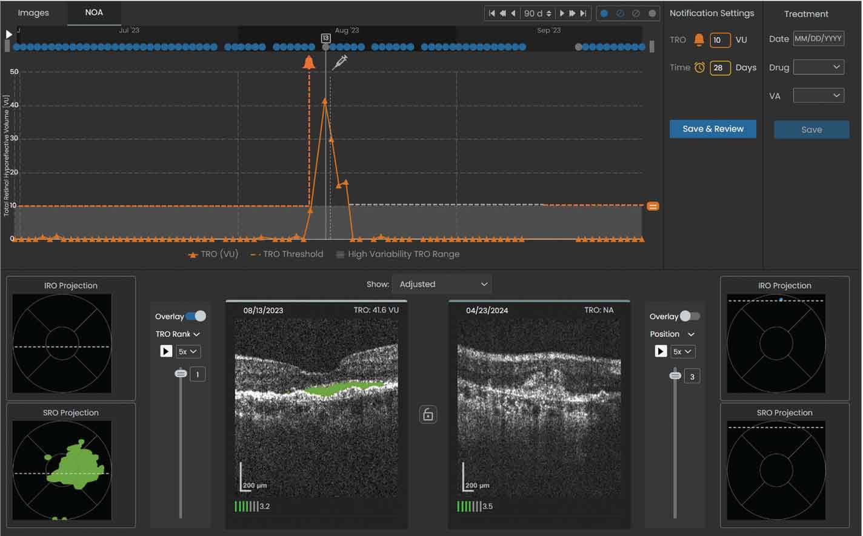Toggle the solid blue dot filter
This screenshot has height=536, width=863.
604,13
